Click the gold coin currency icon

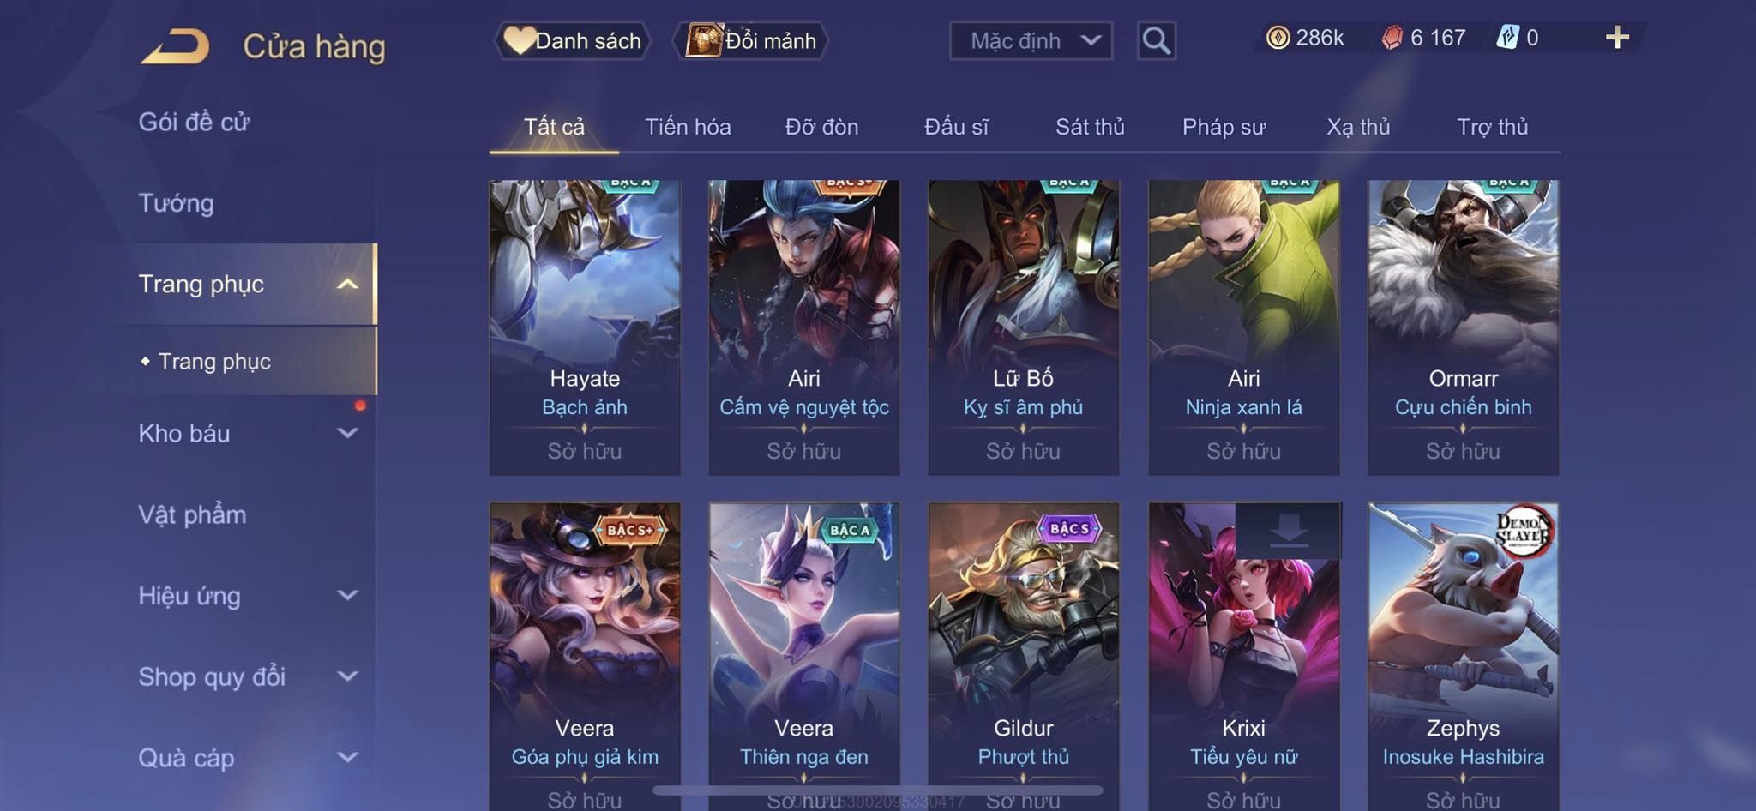[x=1278, y=38]
